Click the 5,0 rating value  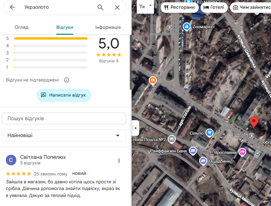coord(109,44)
